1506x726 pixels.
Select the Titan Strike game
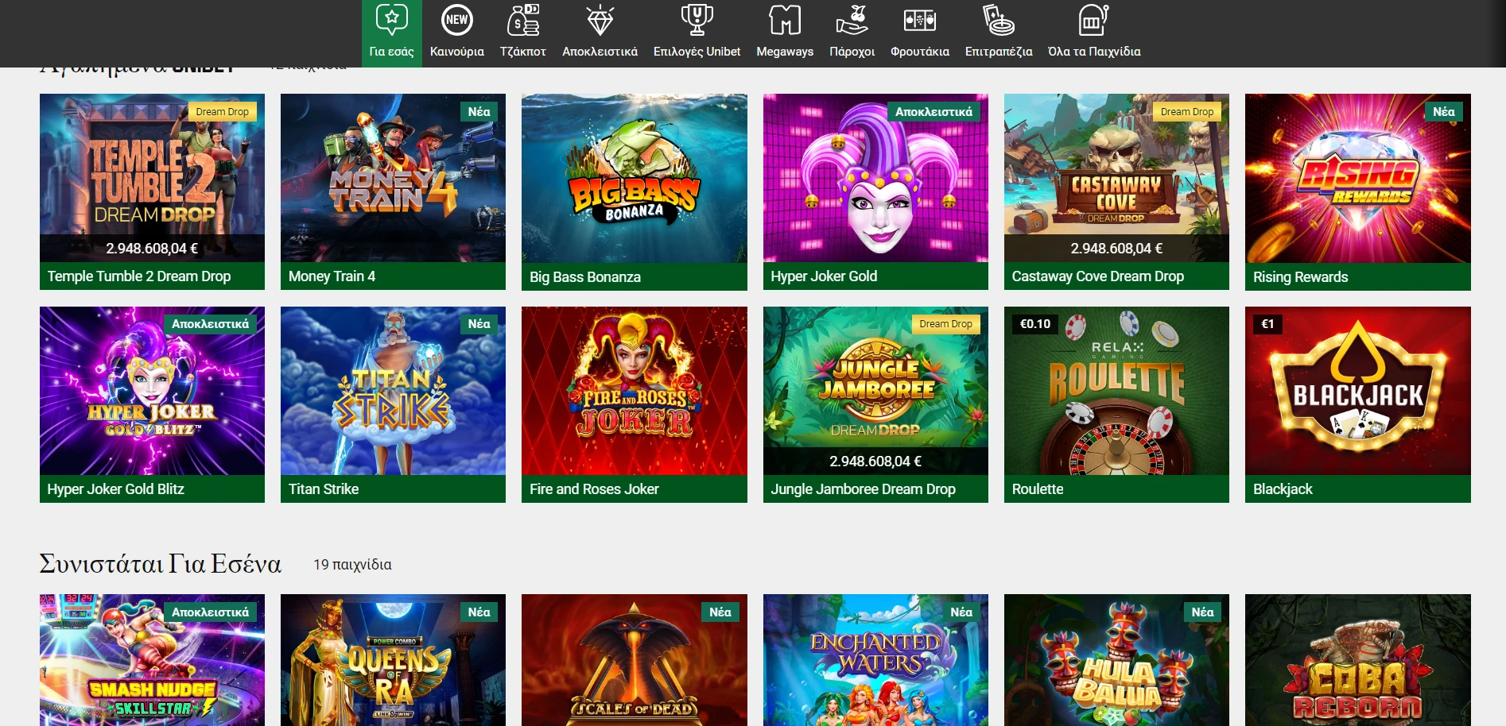tap(393, 404)
